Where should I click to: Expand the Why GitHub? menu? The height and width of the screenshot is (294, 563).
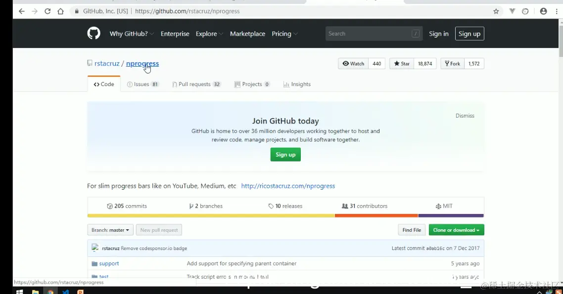pyautogui.click(x=132, y=34)
